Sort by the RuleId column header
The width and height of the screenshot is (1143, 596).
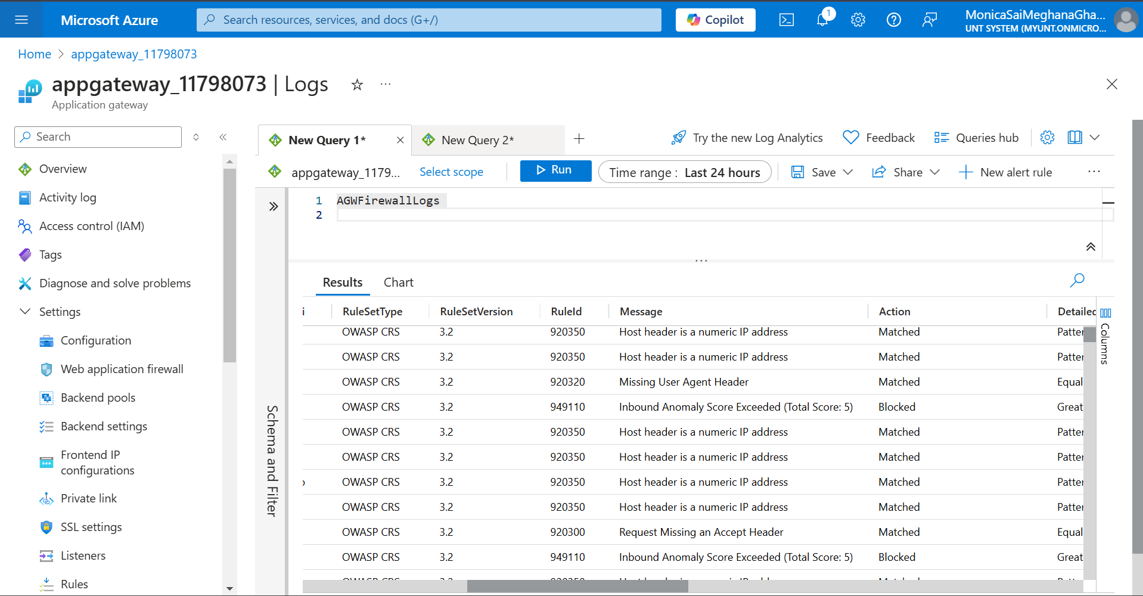click(x=566, y=312)
